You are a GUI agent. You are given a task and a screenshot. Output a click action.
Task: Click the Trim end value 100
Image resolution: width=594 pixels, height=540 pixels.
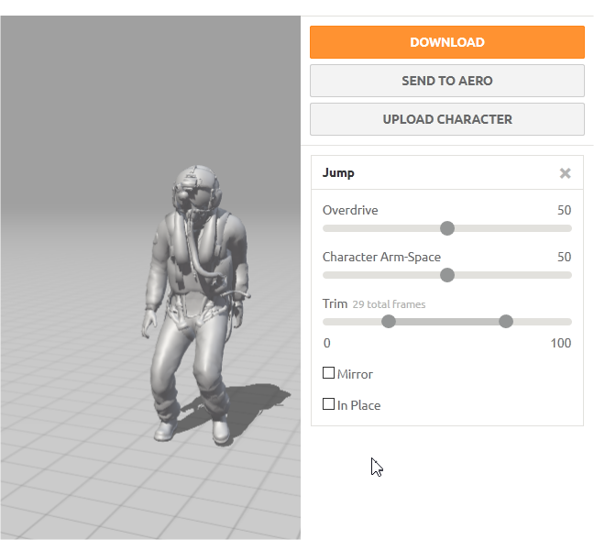point(561,343)
